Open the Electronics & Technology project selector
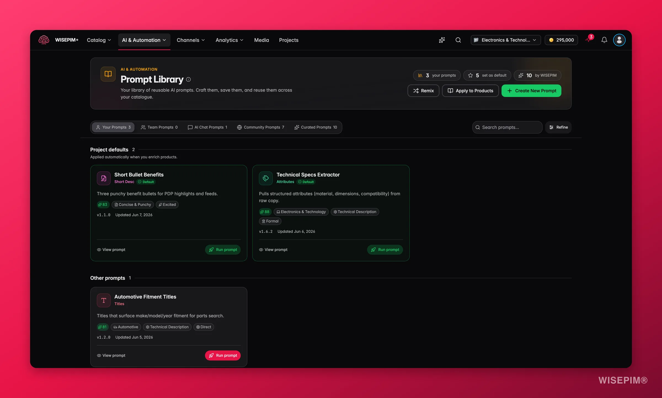 point(506,40)
